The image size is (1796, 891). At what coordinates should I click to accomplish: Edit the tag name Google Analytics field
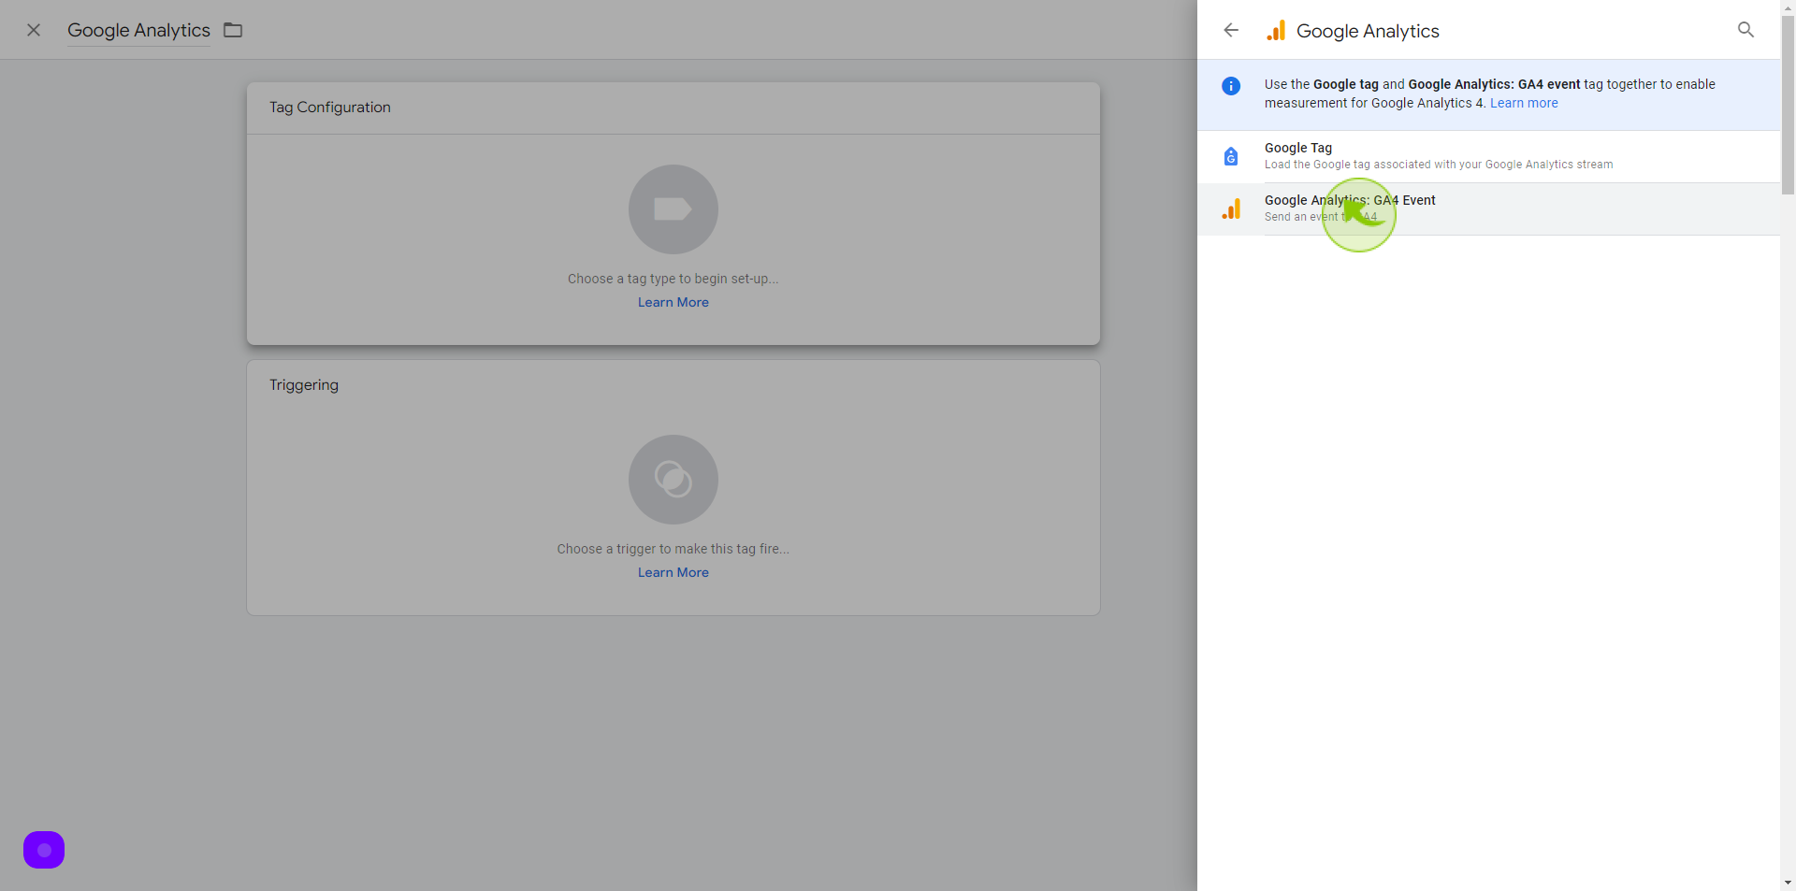click(138, 30)
